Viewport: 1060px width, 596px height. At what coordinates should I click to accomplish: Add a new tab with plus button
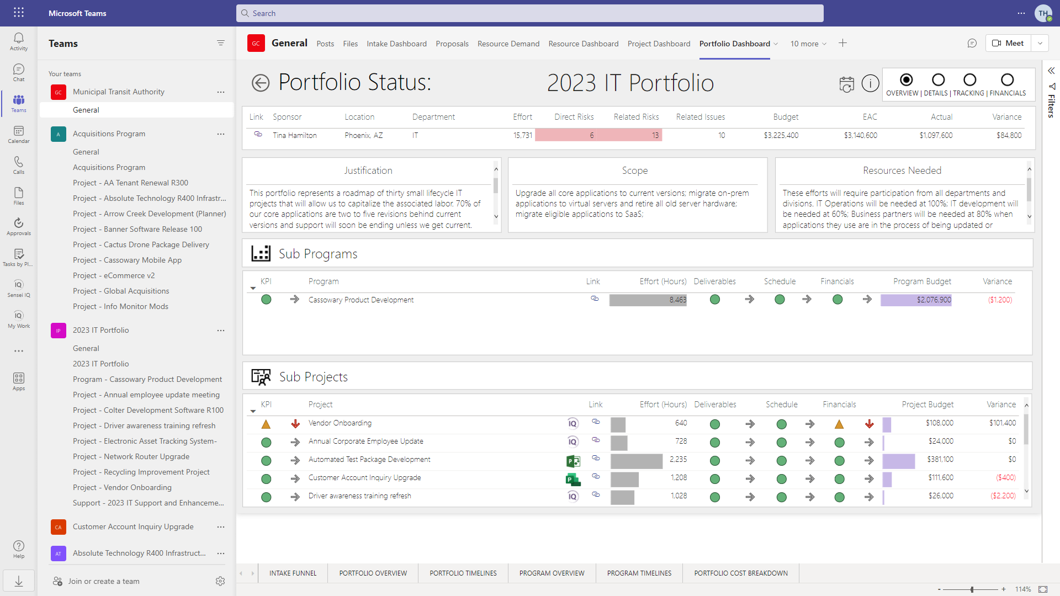[x=842, y=43]
